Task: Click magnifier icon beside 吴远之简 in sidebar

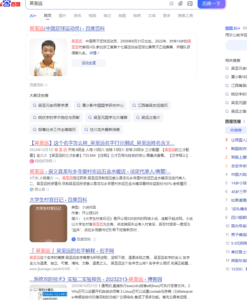Action: coord(227,111)
